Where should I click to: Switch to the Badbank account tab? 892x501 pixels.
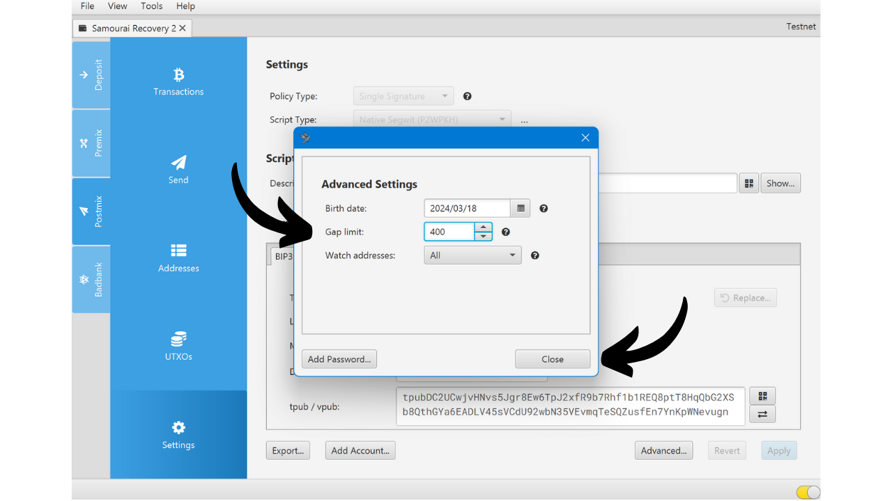pos(91,279)
